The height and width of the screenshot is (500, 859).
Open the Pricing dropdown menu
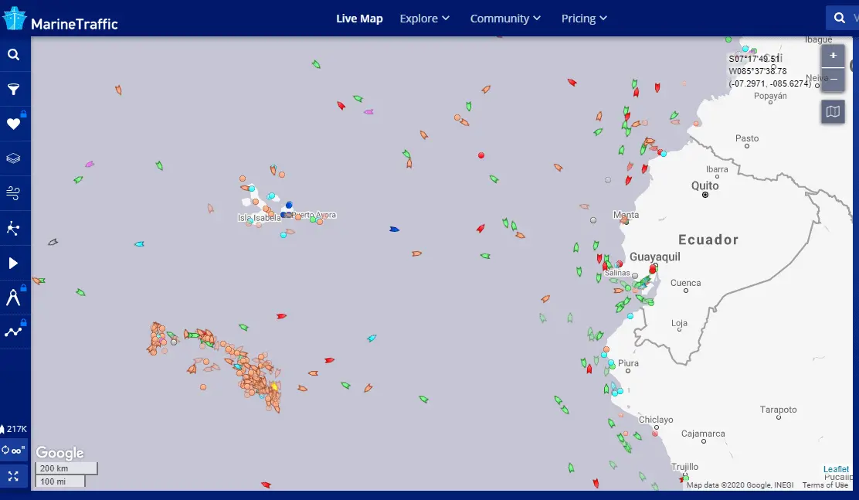click(x=584, y=19)
